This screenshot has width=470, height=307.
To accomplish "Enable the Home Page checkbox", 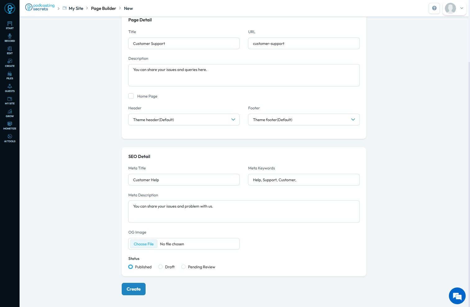I will click(131, 96).
